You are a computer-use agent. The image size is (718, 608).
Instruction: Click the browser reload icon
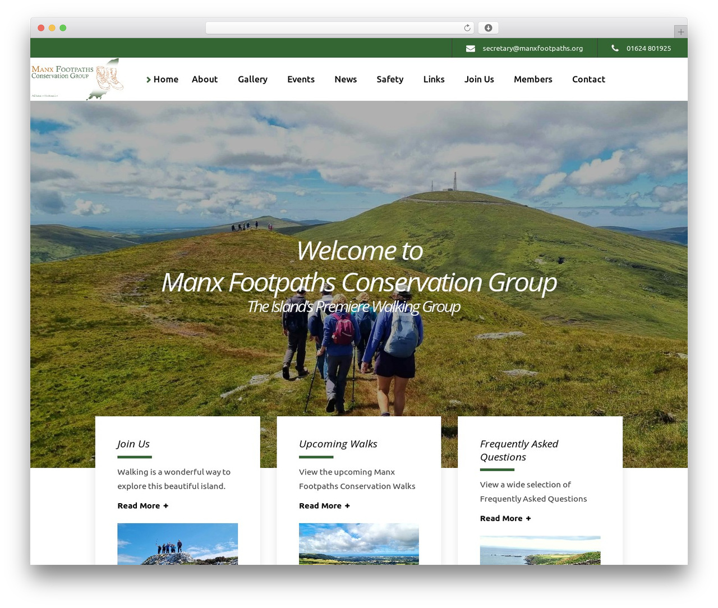coord(467,28)
